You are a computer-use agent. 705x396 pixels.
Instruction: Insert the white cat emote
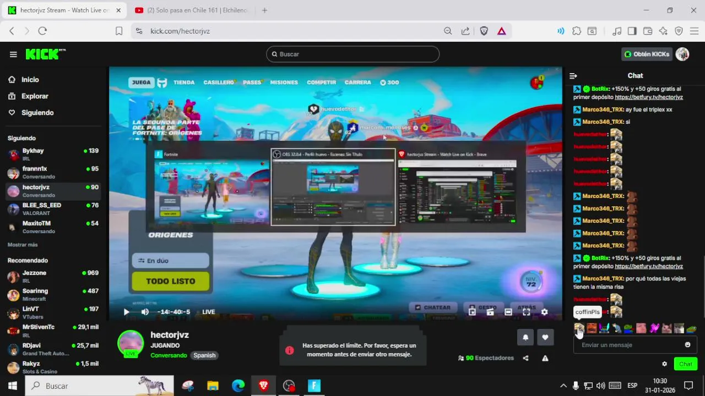[667, 328]
